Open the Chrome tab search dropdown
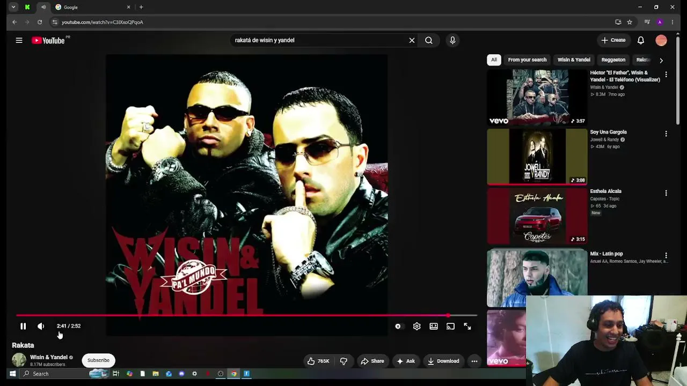The width and height of the screenshot is (687, 386). click(13, 7)
